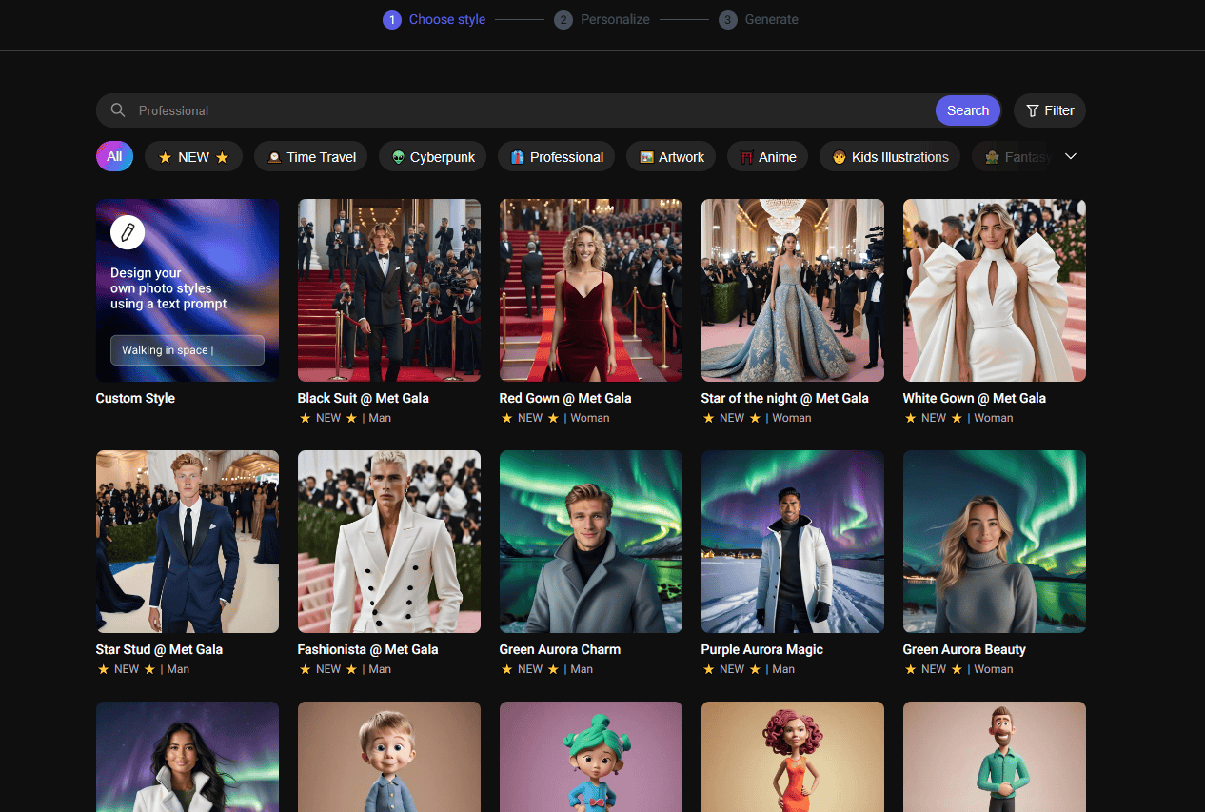The width and height of the screenshot is (1205, 812).
Task: Select the All category pill
Action: (x=114, y=156)
